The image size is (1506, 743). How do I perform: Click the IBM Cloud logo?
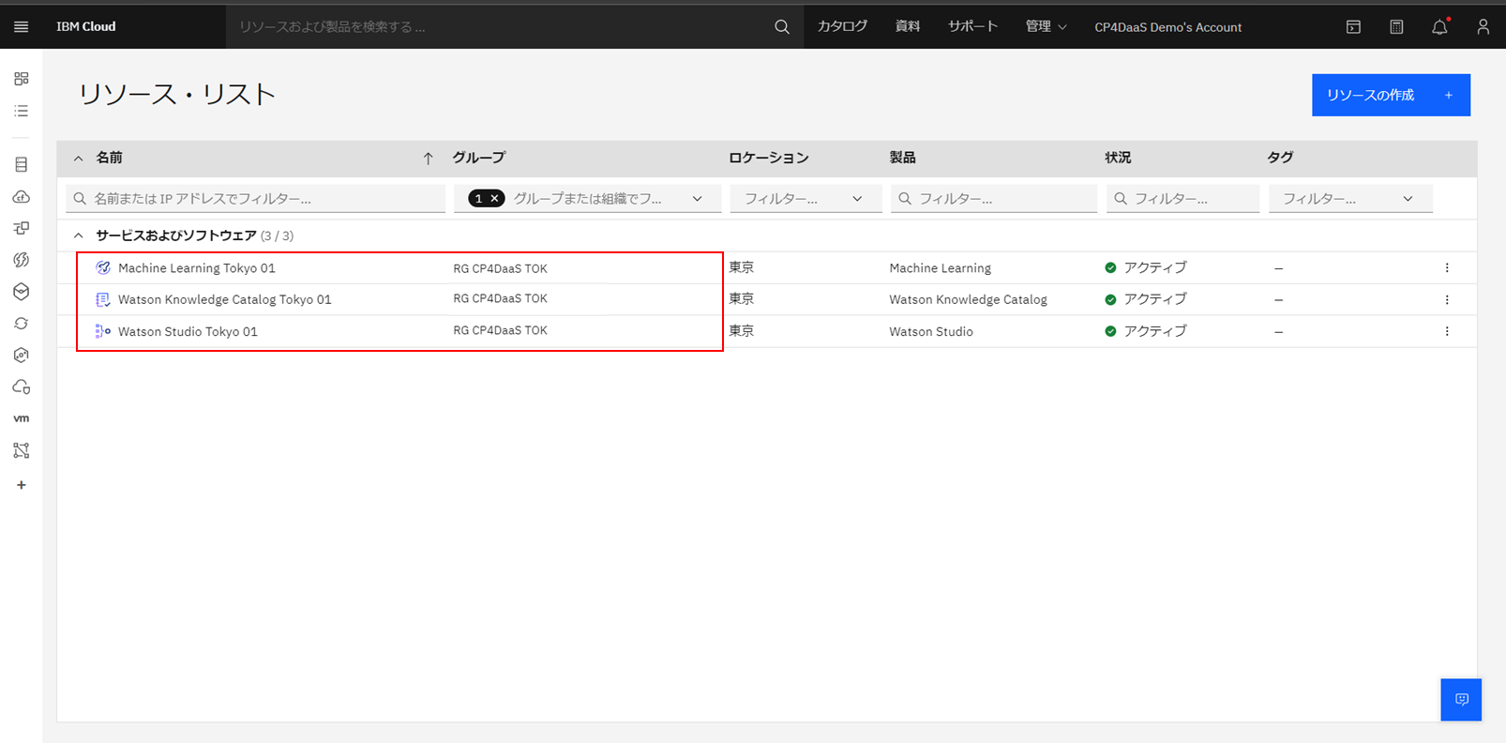[x=86, y=27]
